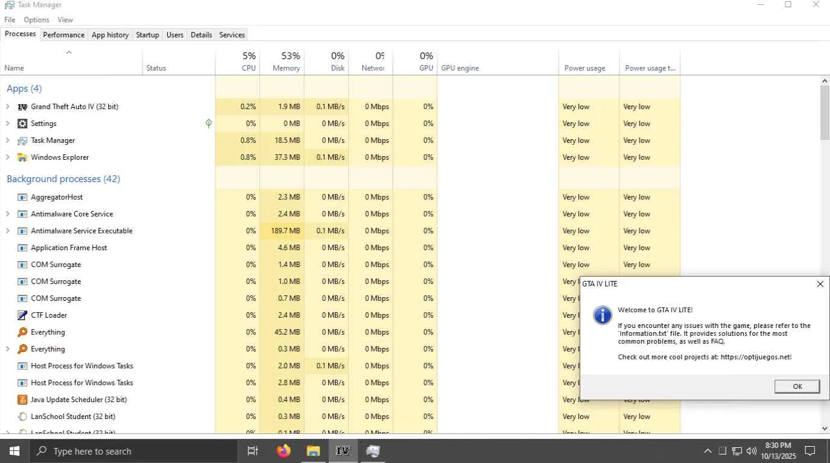Close the GTA IV LITE dialog

point(820,284)
